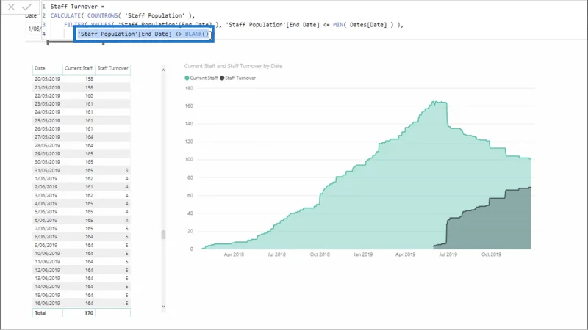The image size is (588, 330).
Task: Select the 7/06/2019 date cell
Action: coord(46,228)
